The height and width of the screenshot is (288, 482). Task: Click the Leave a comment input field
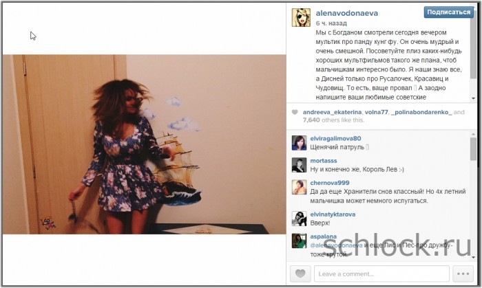pyautogui.click(x=381, y=274)
